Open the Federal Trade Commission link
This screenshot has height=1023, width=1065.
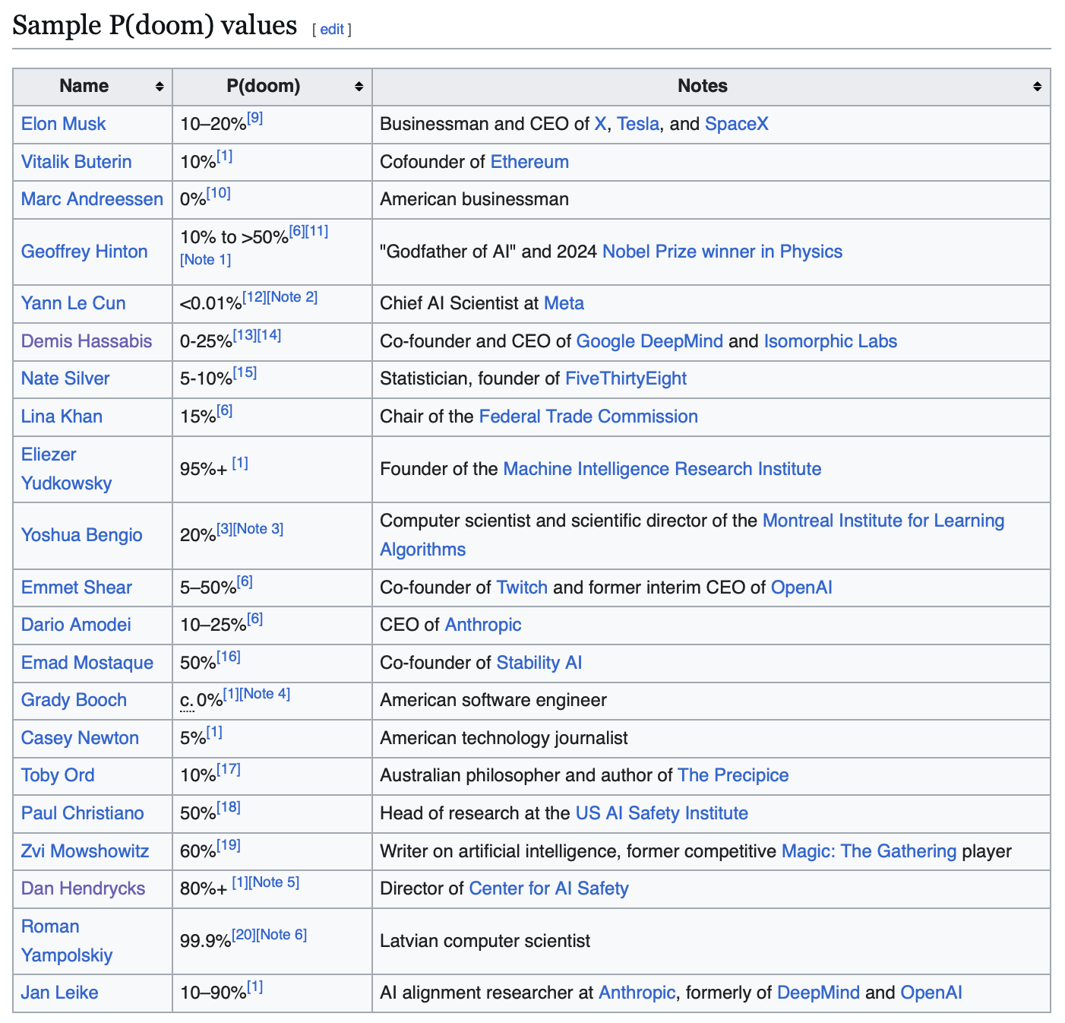click(x=589, y=416)
